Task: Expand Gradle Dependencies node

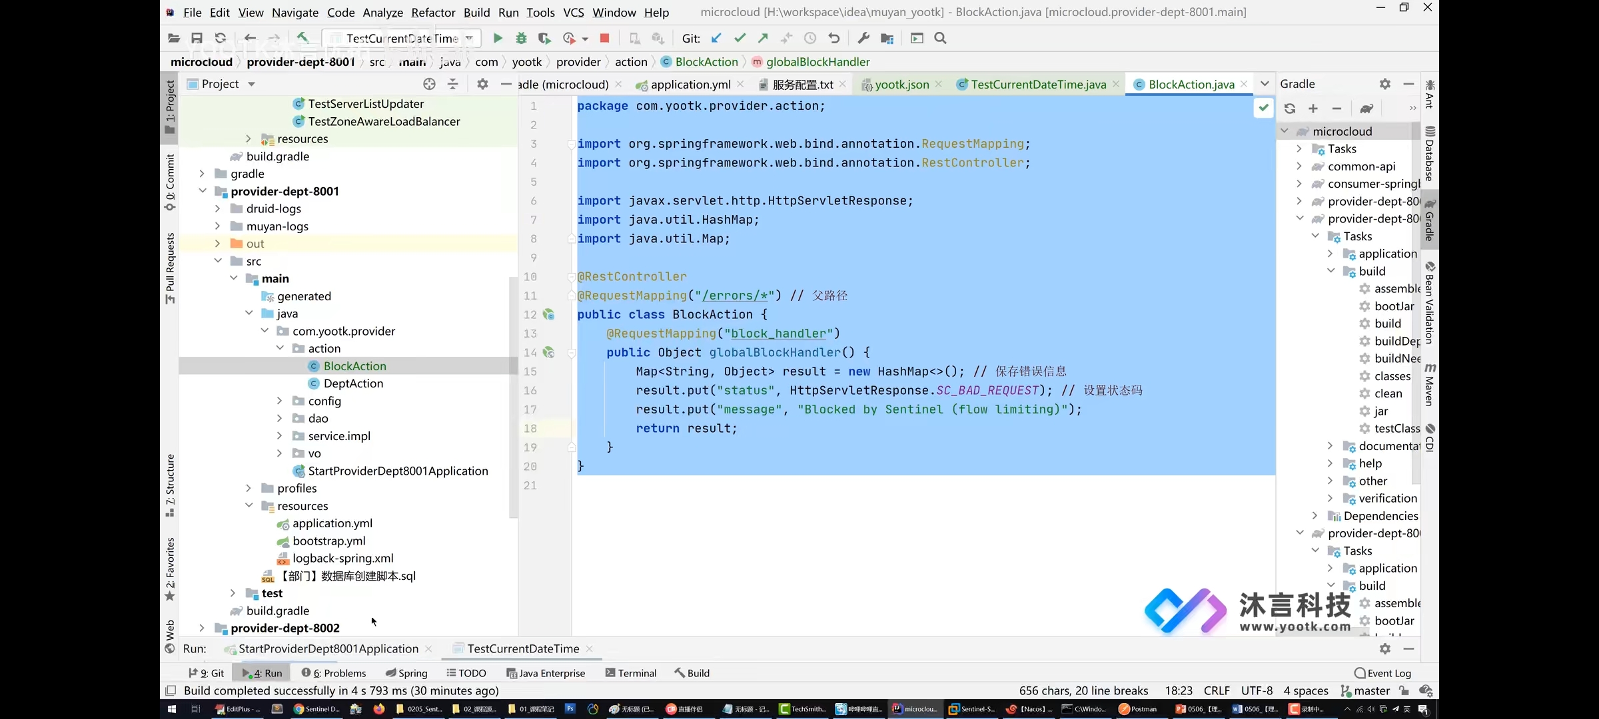Action: coord(1315,516)
